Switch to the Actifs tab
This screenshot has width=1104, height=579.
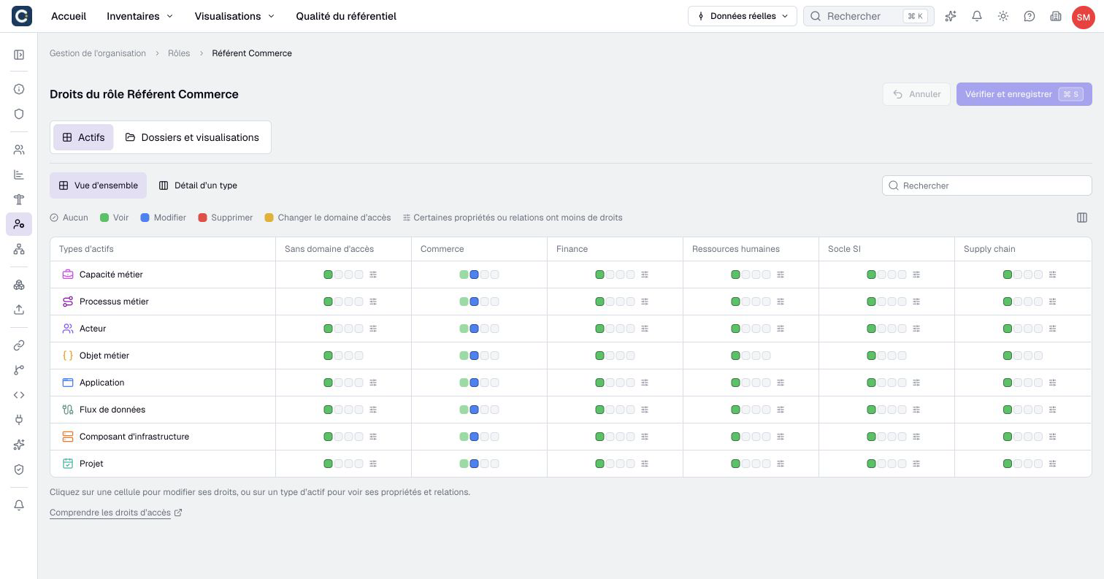pos(83,137)
